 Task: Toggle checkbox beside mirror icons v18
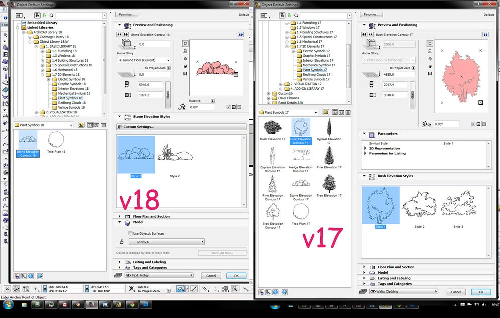coord(228,107)
